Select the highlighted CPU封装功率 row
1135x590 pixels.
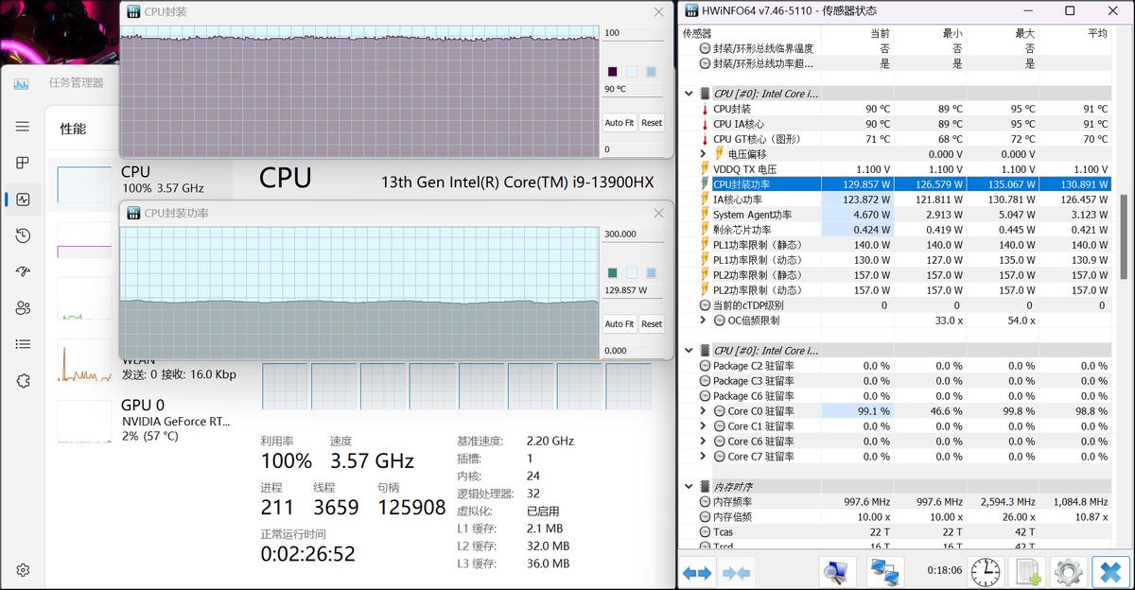point(896,184)
